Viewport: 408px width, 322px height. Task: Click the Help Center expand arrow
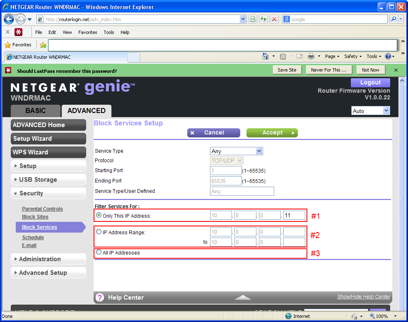(x=242, y=298)
